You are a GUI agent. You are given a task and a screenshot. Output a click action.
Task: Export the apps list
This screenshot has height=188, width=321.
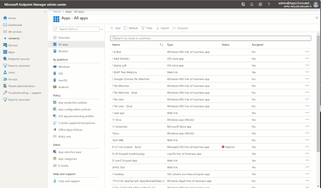tap(163, 28)
